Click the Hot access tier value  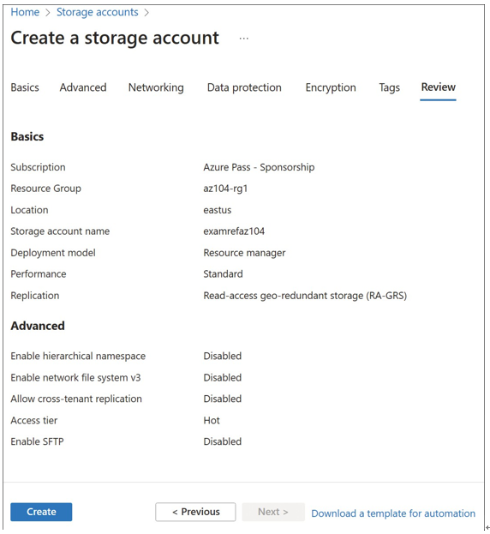point(212,420)
